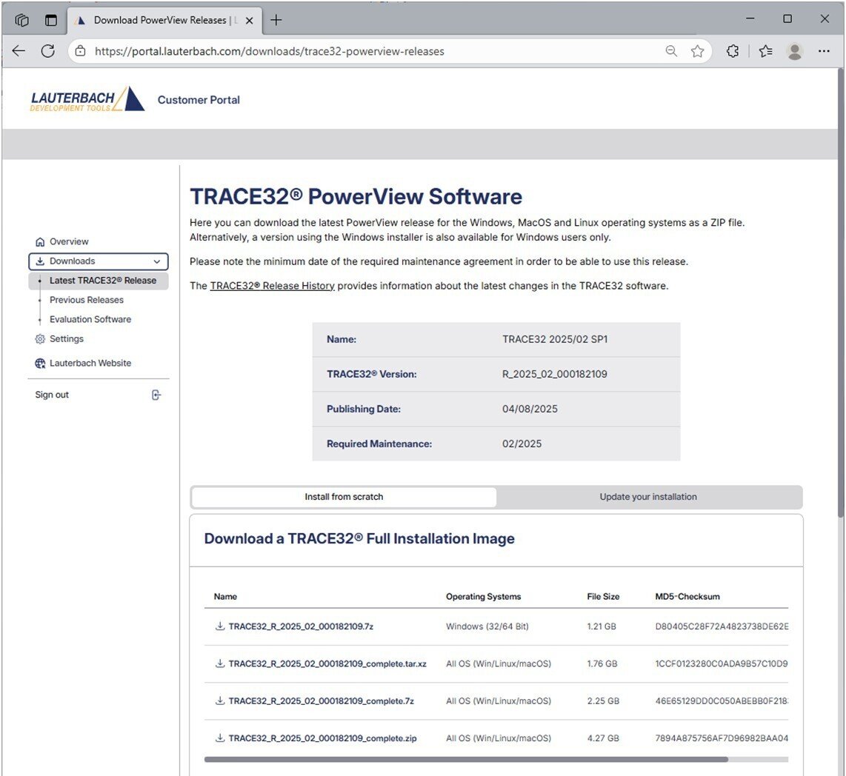Viewport: 846px width, 776px height.
Task: Click the star icon to favorite this page
Action: point(697,51)
